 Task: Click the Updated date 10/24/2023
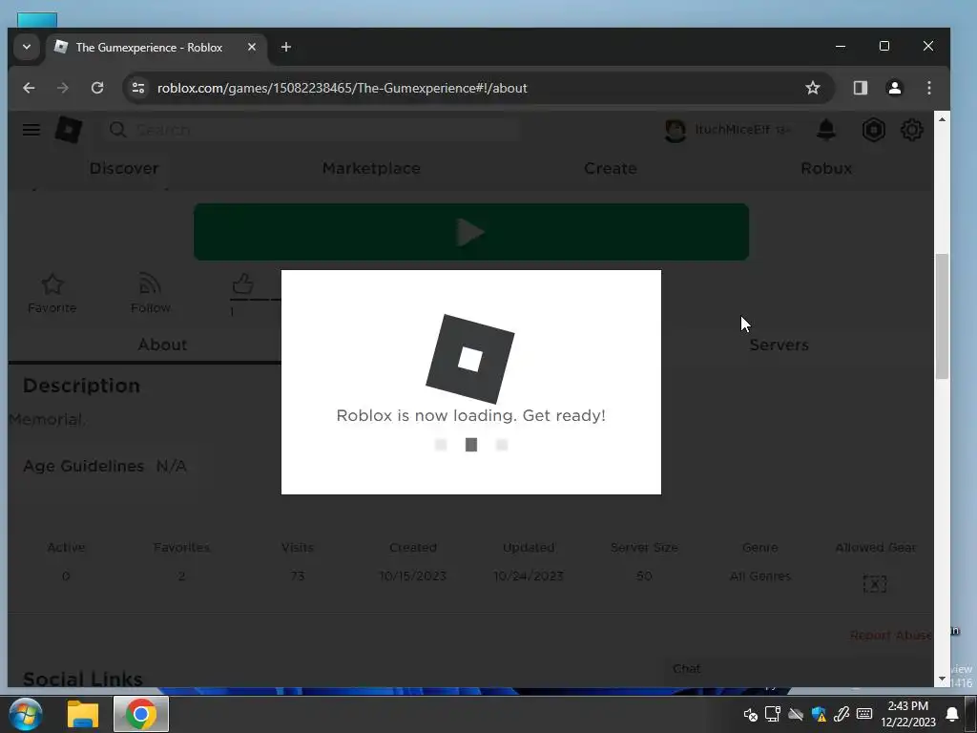[x=529, y=576]
